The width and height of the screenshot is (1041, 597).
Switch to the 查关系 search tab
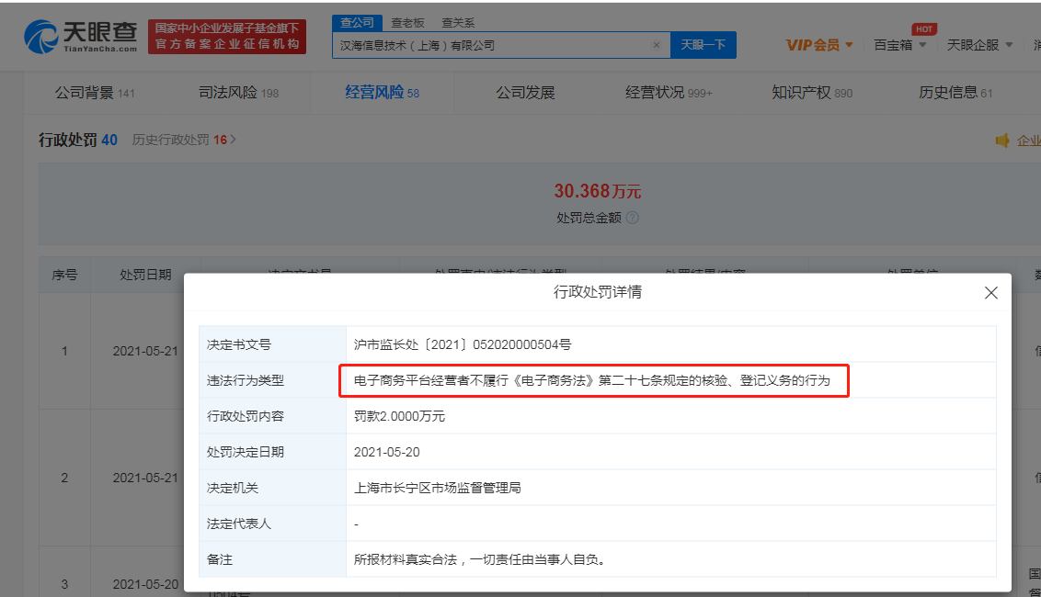click(458, 23)
